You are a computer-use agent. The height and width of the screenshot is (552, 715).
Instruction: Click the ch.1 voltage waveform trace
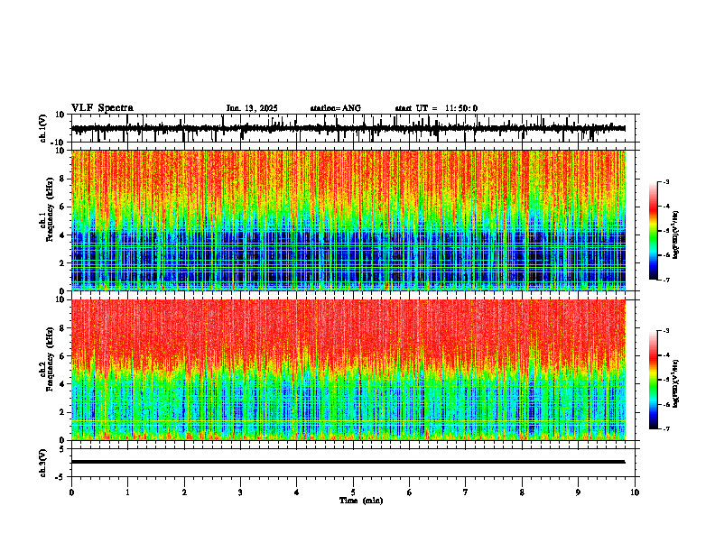tap(348, 128)
